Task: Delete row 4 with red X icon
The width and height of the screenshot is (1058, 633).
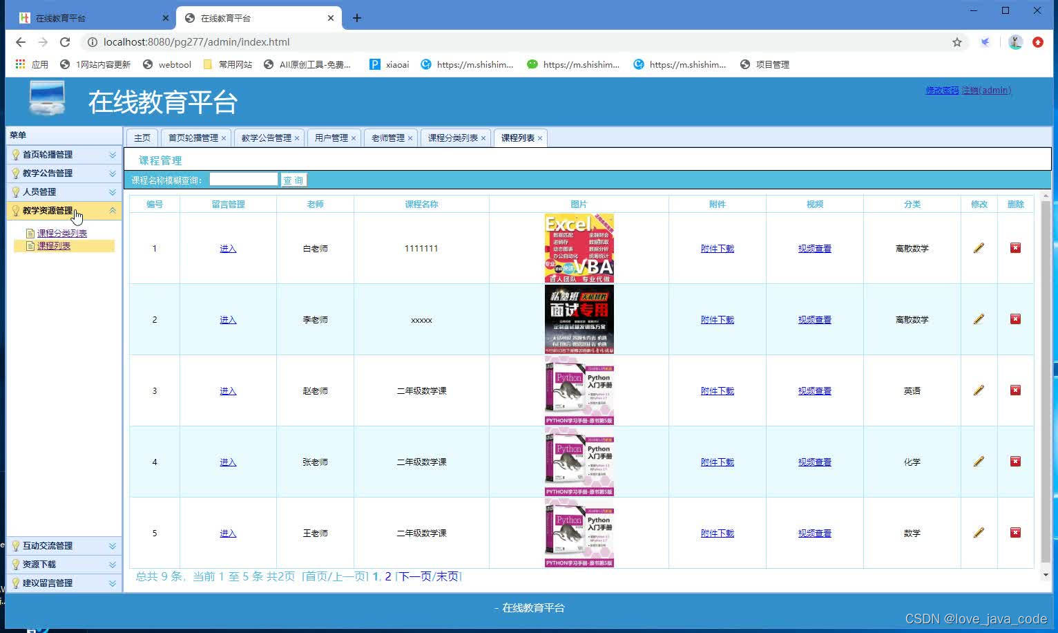Action: point(1015,461)
